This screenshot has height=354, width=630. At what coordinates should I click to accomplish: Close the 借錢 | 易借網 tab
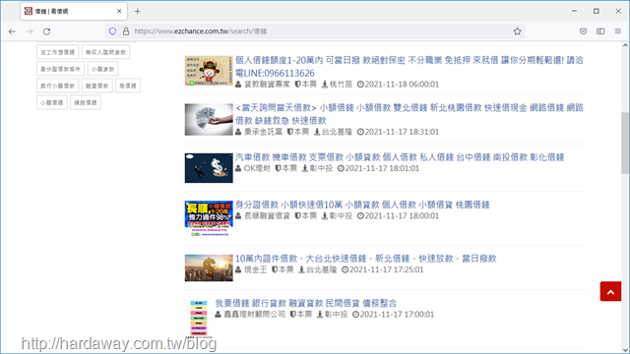pyautogui.click(x=119, y=11)
